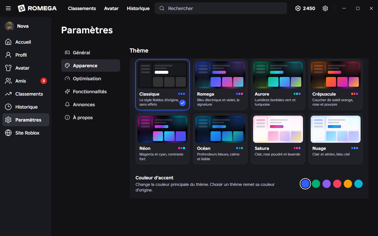Select the Sakura light theme

[x=278, y=139]
